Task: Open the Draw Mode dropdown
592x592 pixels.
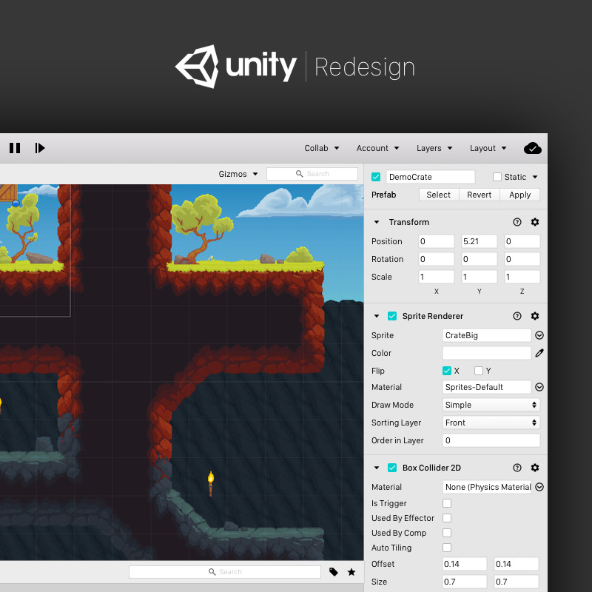Action: point(491,405)
